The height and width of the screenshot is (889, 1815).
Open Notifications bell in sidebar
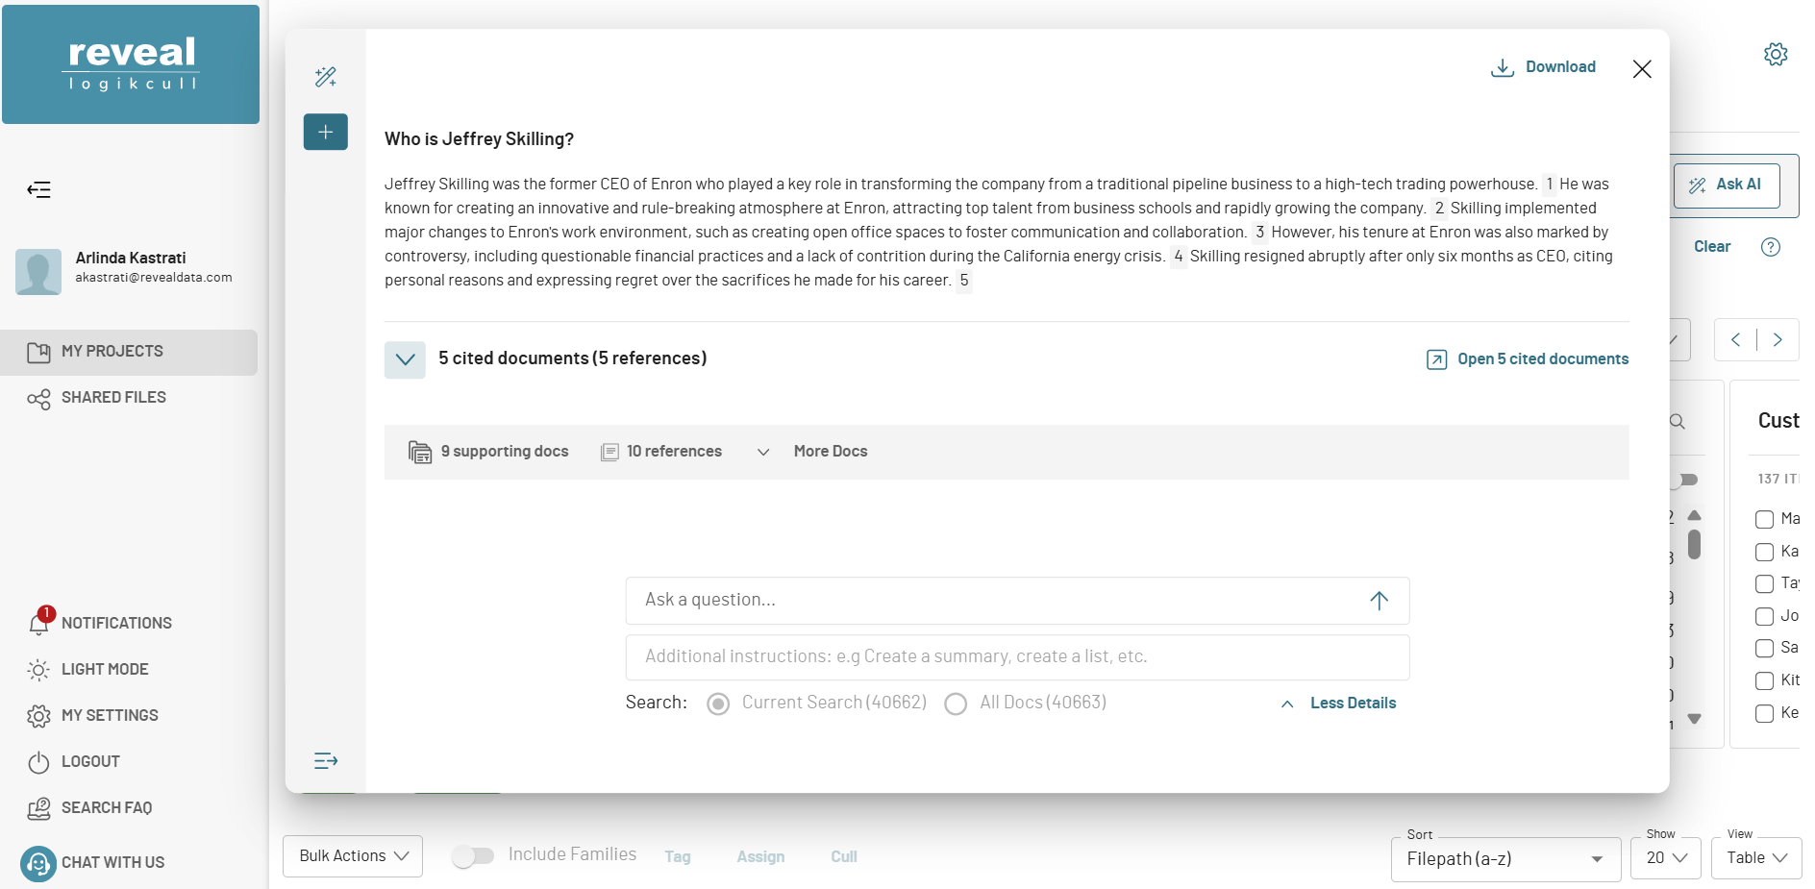point(38,623)
